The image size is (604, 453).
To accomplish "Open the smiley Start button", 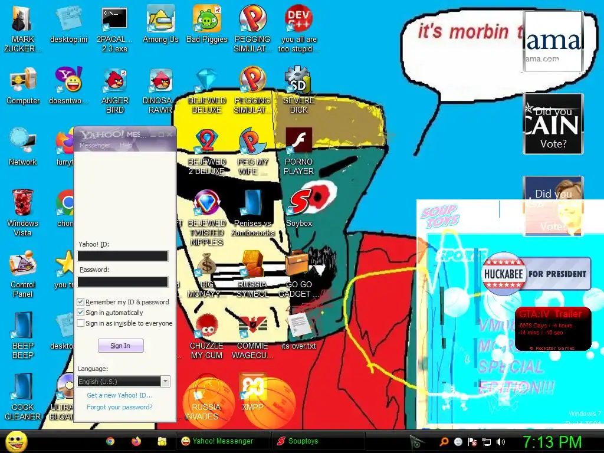I will click(x=16, y=441).
